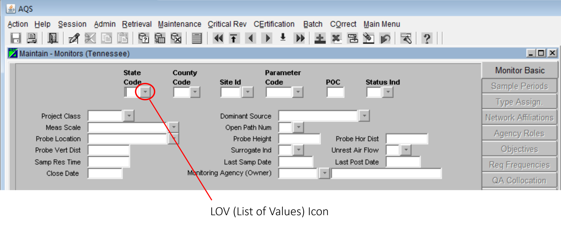
Task: Click the scissors Cut icon
Action: [x=90, y=38]
